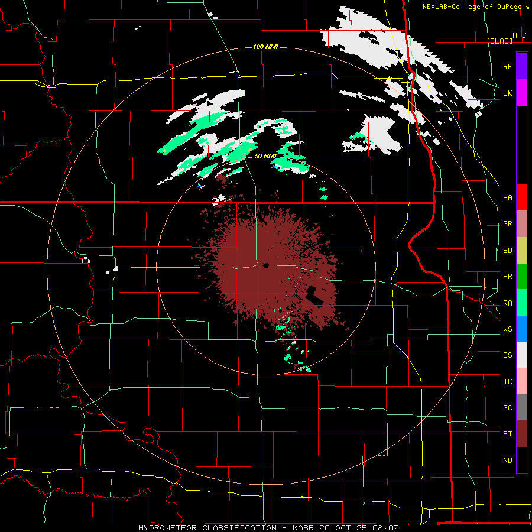532x532 pixels.
Task: Click the 'ND' legend label
Action: 508,460
